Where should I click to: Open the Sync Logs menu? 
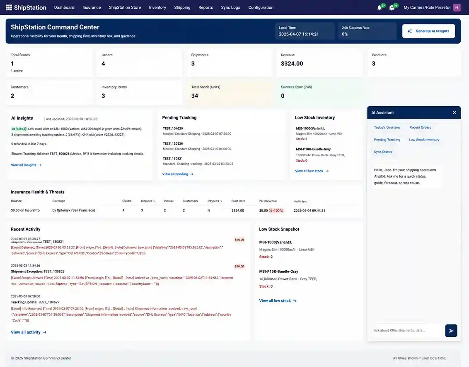tap(230, 7)
